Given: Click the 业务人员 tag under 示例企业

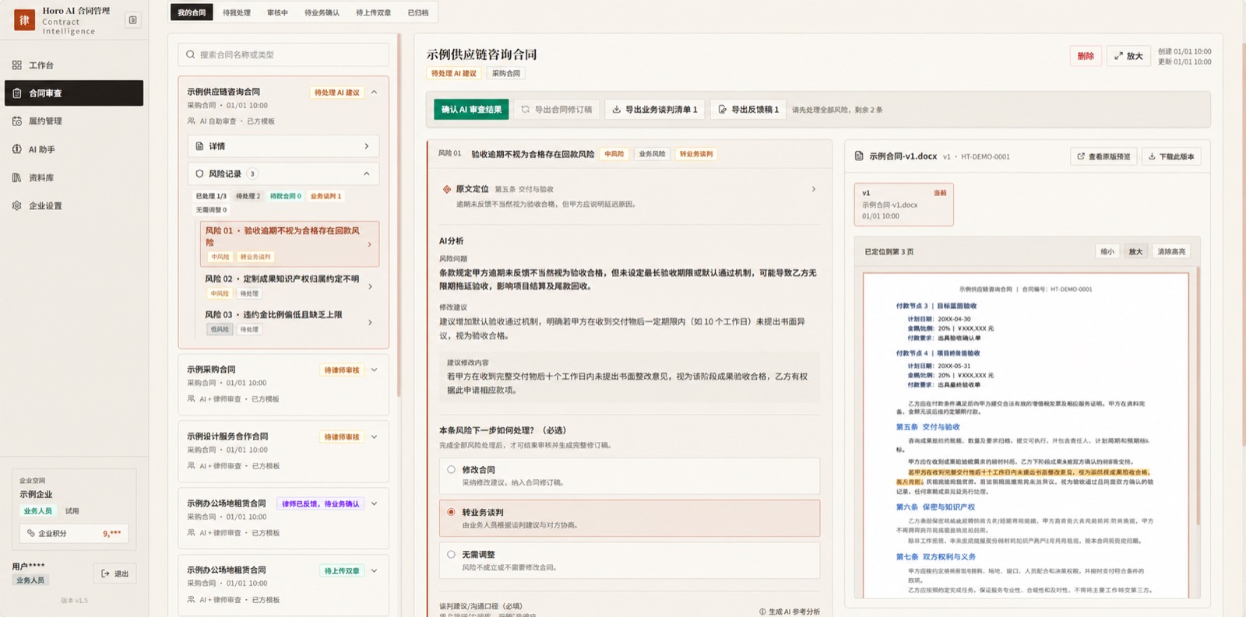Looking at the screenshot, I should pos(37,511).
